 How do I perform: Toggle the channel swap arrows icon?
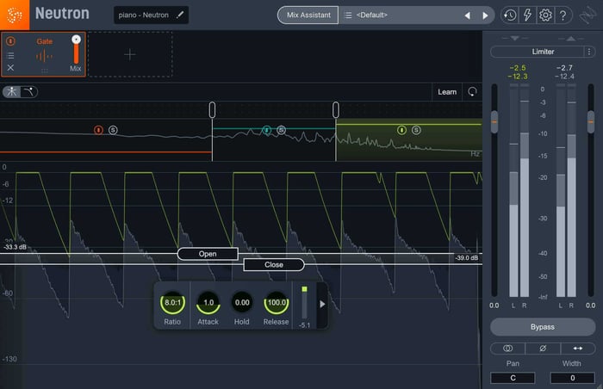pyautogui.click(x=578, y=349)
